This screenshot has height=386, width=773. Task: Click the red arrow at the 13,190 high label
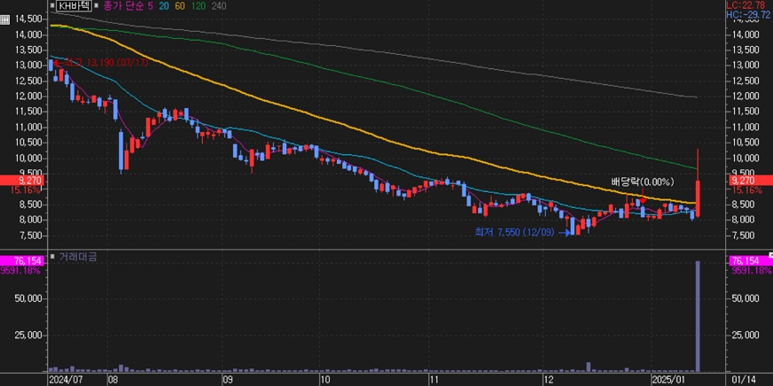tap(56, 63)
